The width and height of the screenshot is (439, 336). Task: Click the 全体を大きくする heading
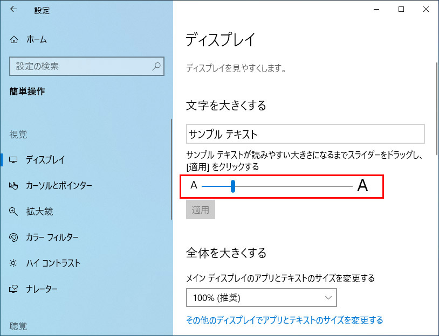[226, 253]
